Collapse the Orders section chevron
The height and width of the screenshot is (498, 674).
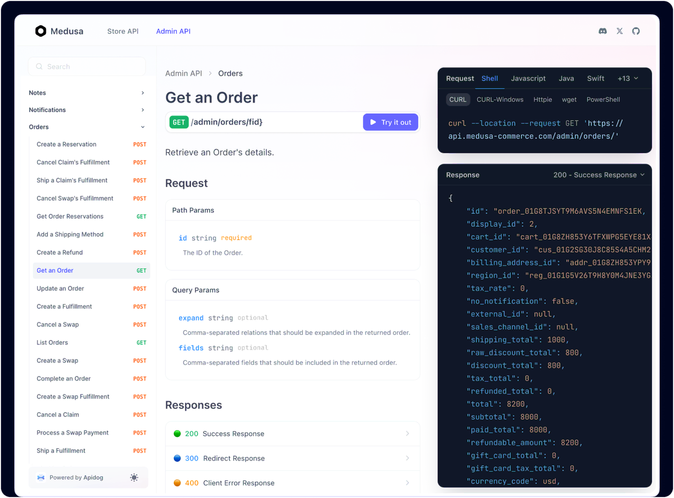(143, 127)
